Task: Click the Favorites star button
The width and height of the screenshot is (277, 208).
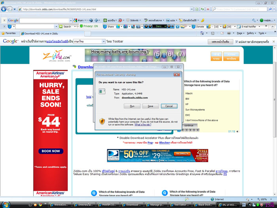Action: 8,33
